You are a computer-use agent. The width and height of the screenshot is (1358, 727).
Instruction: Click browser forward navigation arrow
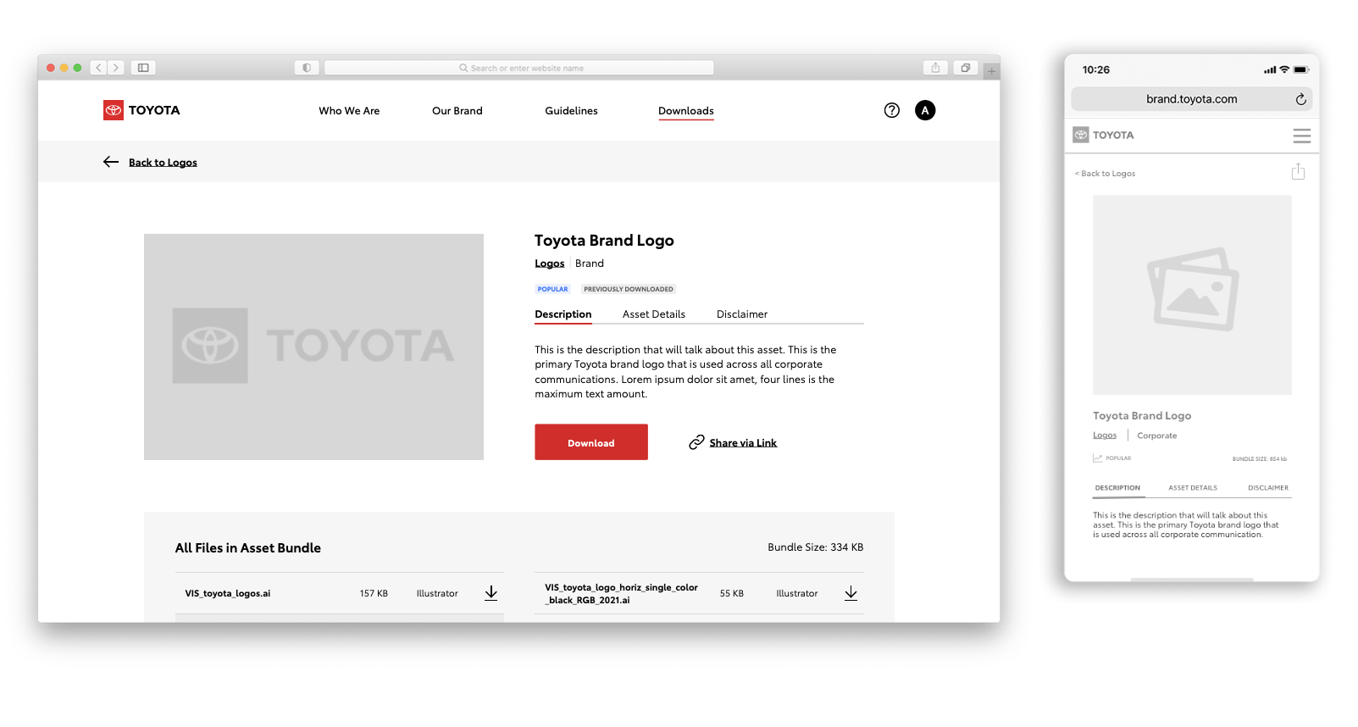pyautogui.click(x=116, y=68)
